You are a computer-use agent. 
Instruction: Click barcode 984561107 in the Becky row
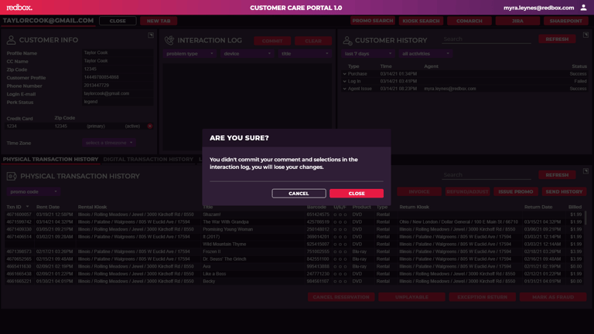pos(318,282)
